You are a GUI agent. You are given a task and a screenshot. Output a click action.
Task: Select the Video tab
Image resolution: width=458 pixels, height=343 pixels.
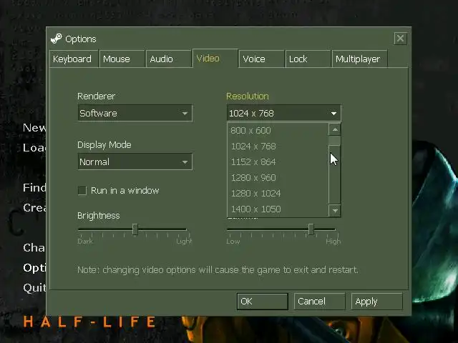pos(215,59)
